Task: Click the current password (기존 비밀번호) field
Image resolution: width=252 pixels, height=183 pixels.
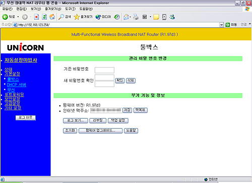Action: tap(104, 70)
